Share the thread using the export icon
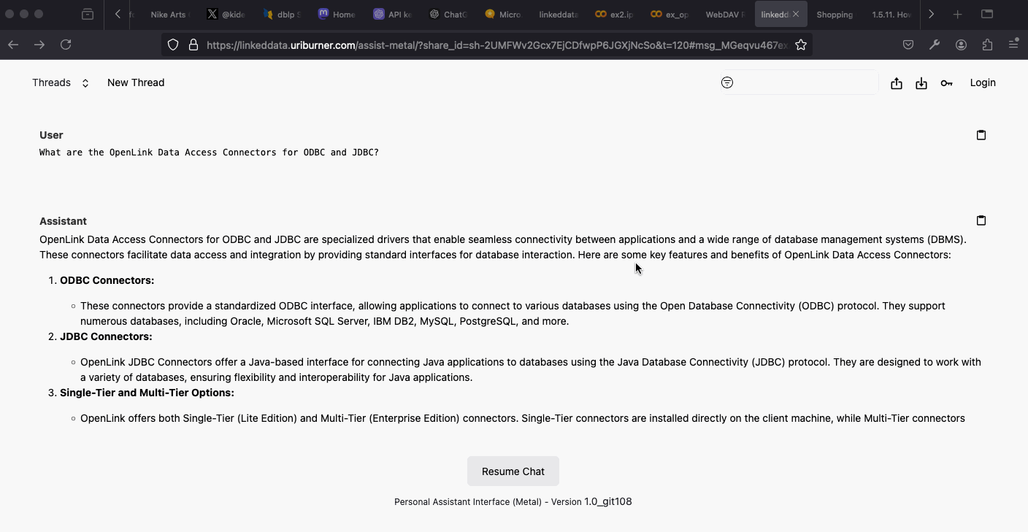Image resolution: width=1028 pixels, height=532 pixels. [897, 82]
